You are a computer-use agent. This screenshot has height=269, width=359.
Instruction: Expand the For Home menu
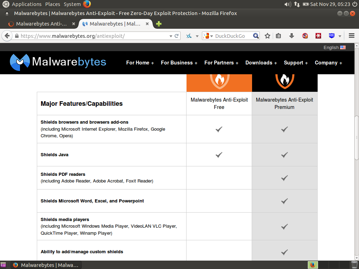point(140,63)
